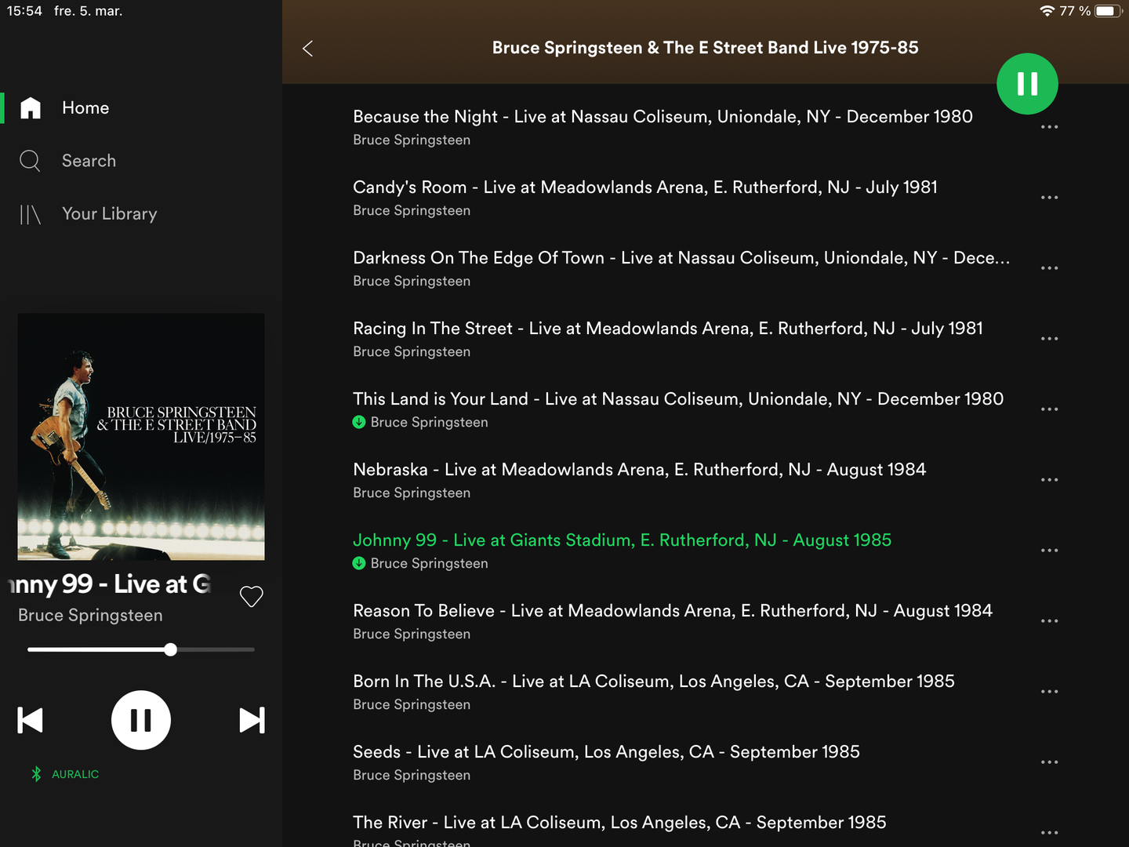Play Nebraska live at Meadowlands Arena
Viewport: 1129px width, 847px height.
pyautogui.click(x=640, y=480)
